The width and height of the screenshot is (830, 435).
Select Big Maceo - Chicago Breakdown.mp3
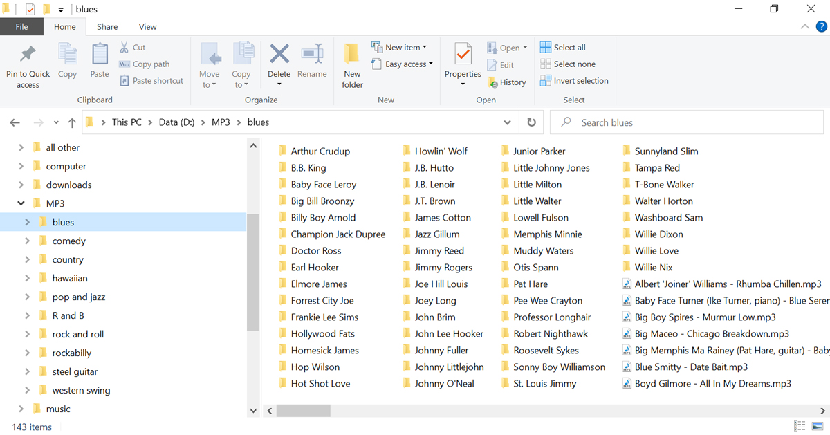[x=705, y=334]
